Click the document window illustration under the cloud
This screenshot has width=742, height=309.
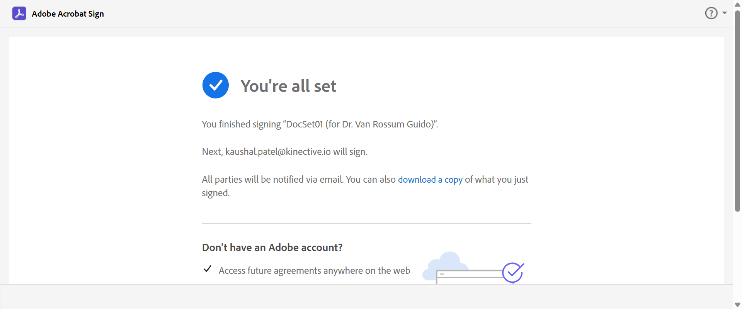point(468,277)
